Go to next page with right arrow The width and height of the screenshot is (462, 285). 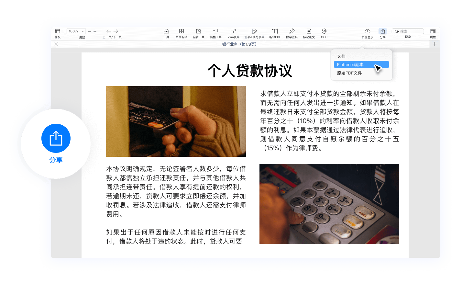115,31
